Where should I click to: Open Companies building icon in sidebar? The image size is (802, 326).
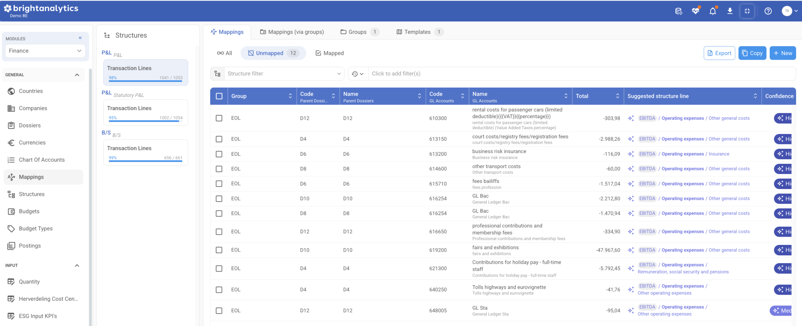click(x=11, y=108)
